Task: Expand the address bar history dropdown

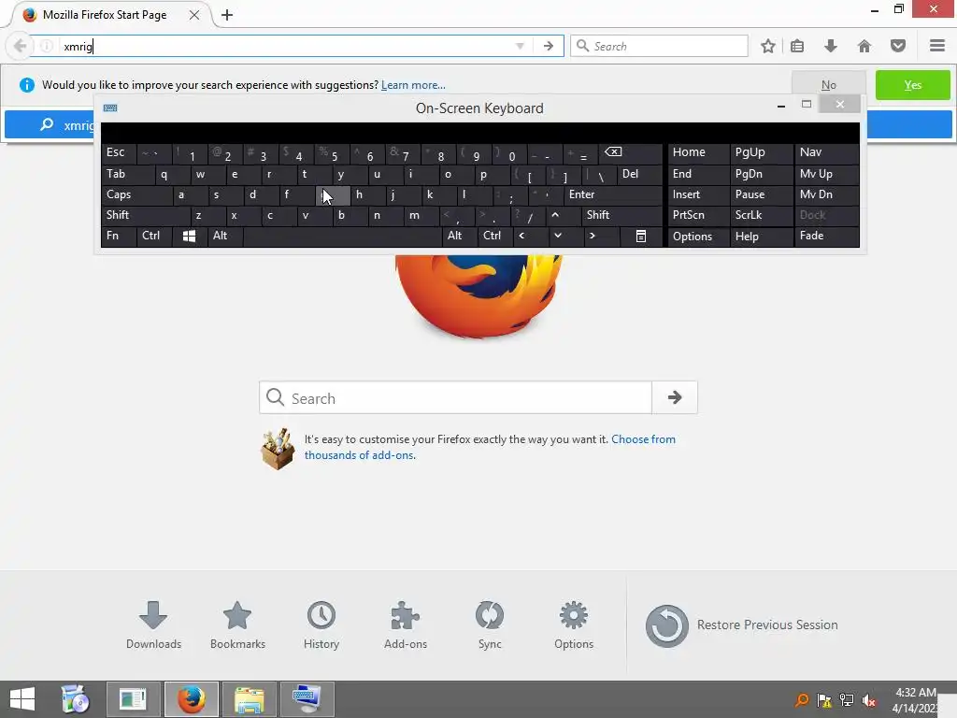Action: click(x=520, y=47)
